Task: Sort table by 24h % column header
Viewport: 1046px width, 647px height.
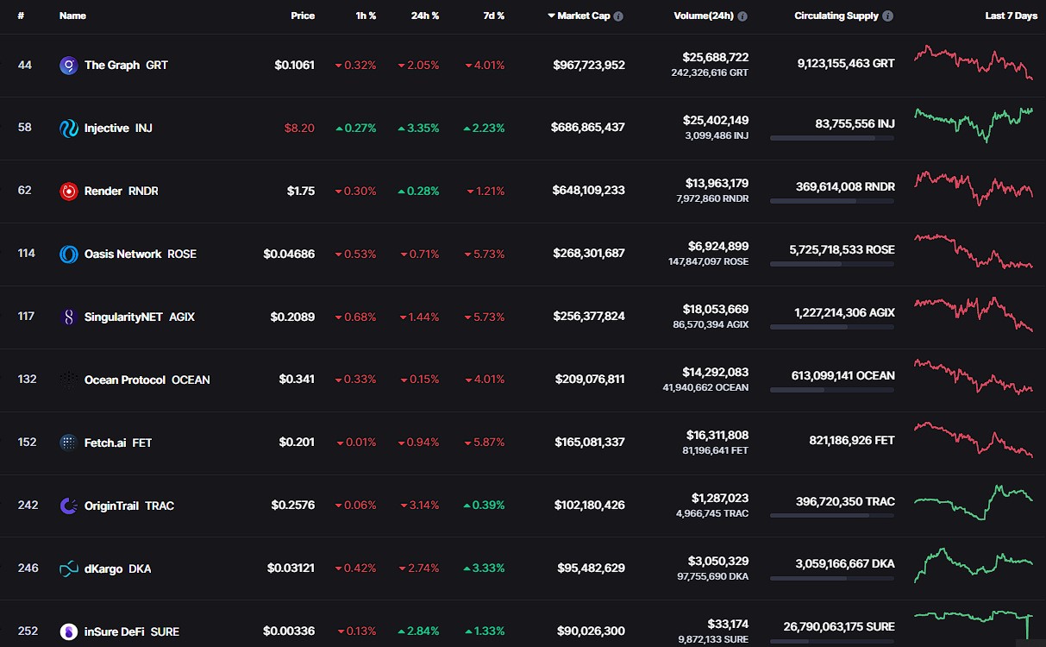Action: (x=425, y=16)
